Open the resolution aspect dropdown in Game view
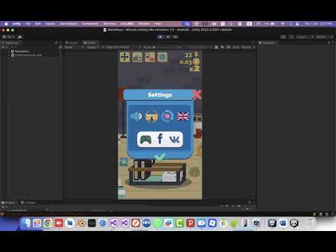 123,48
